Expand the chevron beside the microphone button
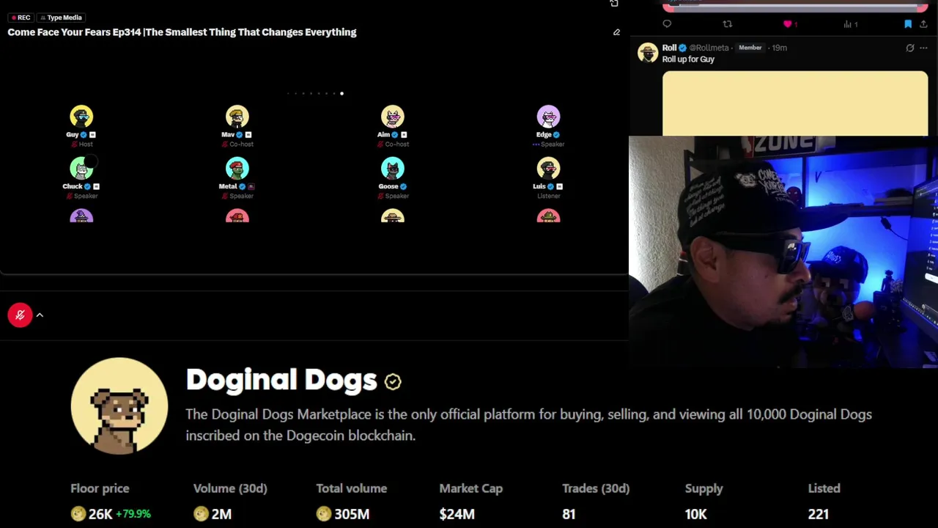 click(40, 315)
